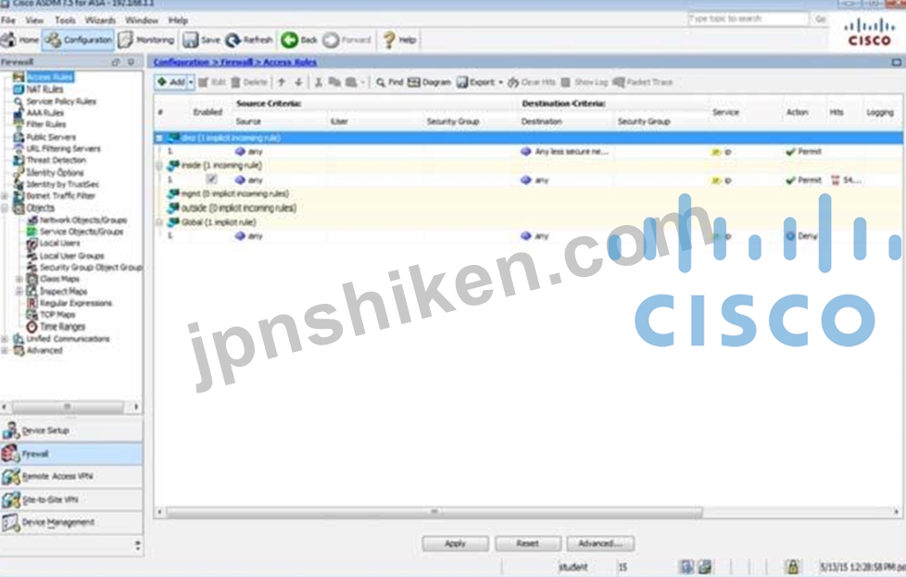Select Access Rules in Firewall tree

(50, 77)
